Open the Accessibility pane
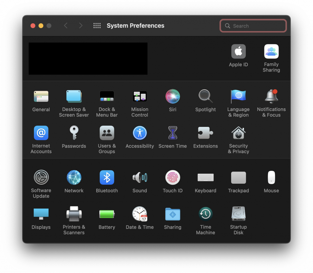The image size is (313, 273). pos(140,133)
